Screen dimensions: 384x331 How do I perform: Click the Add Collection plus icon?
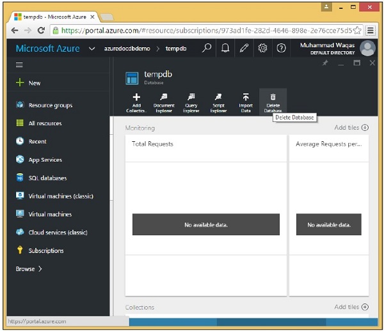(x=136, y=97)
